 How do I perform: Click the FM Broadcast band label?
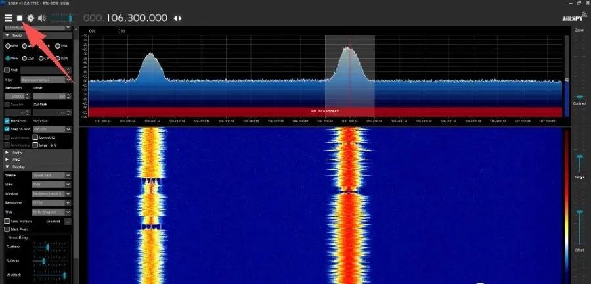tap(324, 112)
